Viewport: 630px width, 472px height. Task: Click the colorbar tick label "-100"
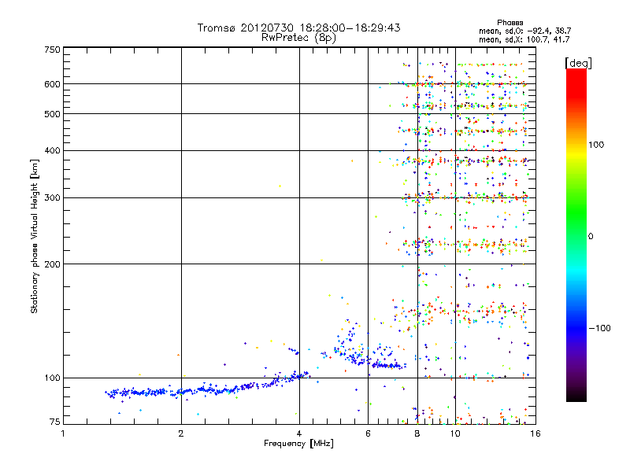pos(599,328)
